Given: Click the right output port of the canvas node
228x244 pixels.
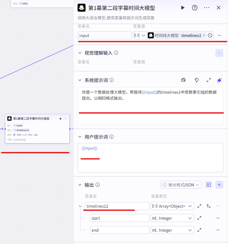Looking at the screenshot, I should [70, 129].
